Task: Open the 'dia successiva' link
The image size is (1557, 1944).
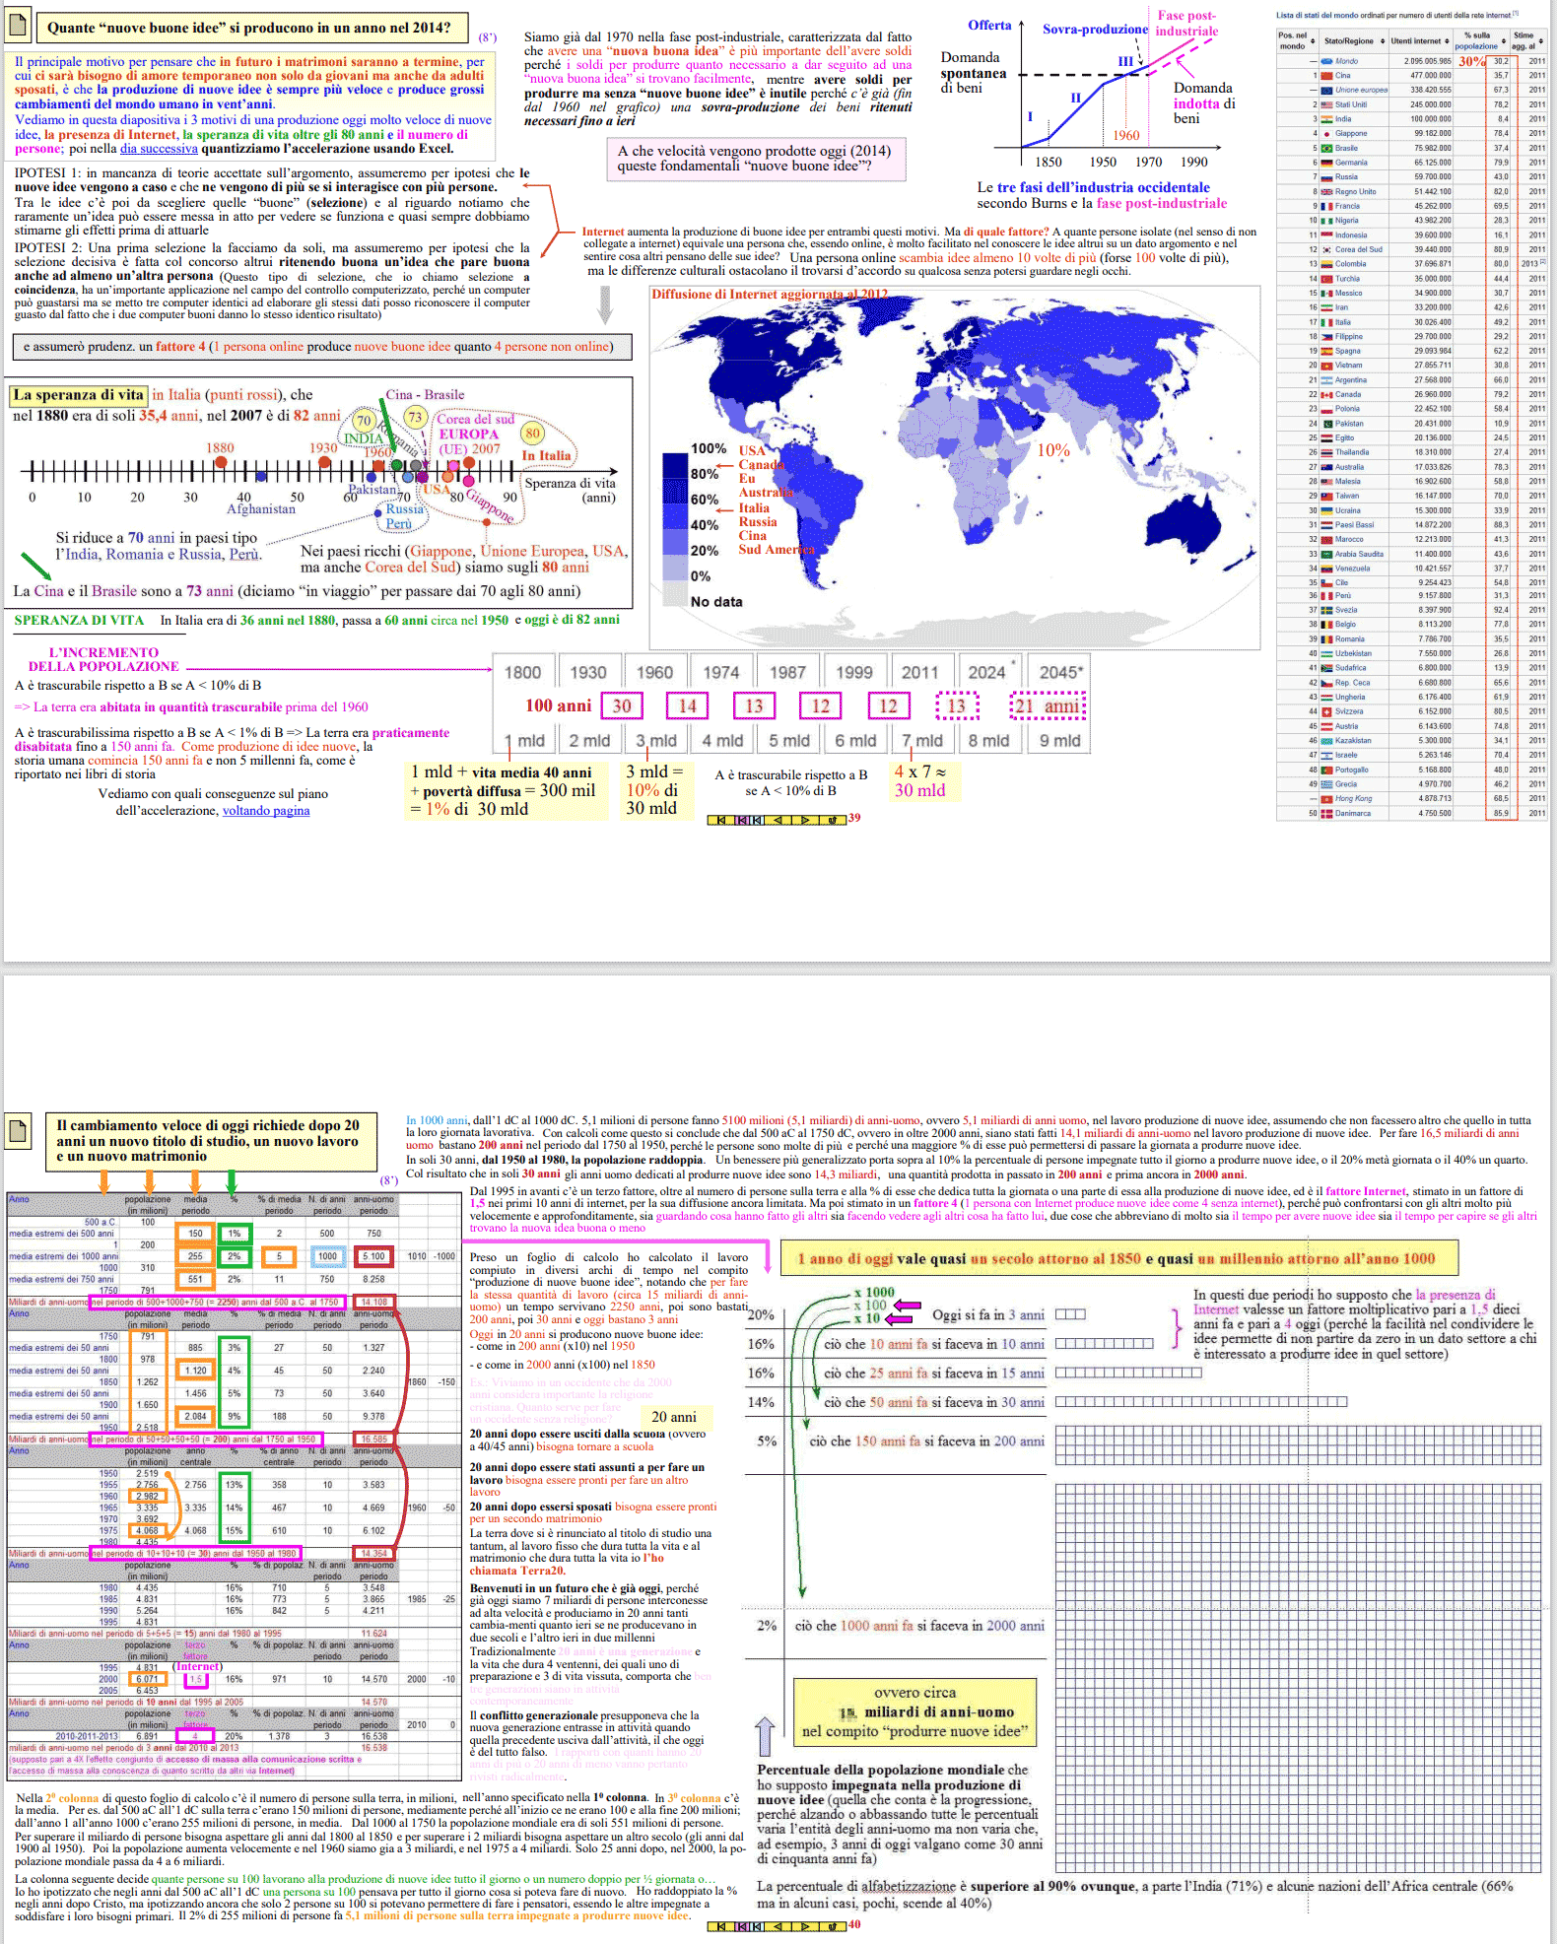Action: coord(159,149)
